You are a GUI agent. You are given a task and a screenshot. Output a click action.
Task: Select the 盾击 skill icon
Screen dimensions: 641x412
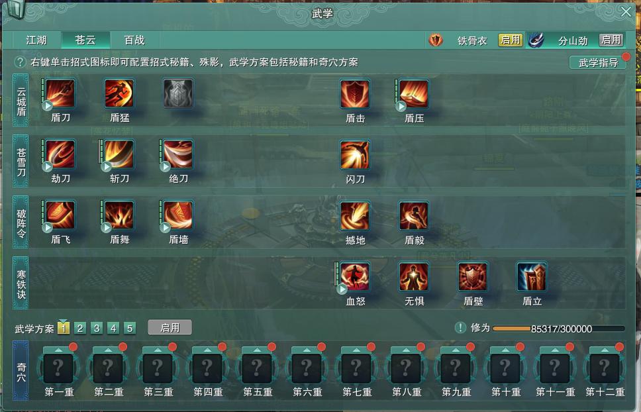[355, 94]
